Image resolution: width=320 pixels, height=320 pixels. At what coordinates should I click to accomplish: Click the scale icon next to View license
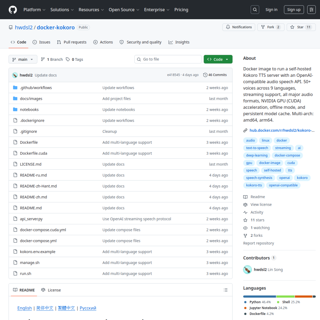coord(245,205)
